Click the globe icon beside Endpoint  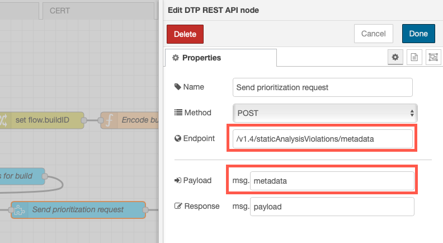(178, 138)
